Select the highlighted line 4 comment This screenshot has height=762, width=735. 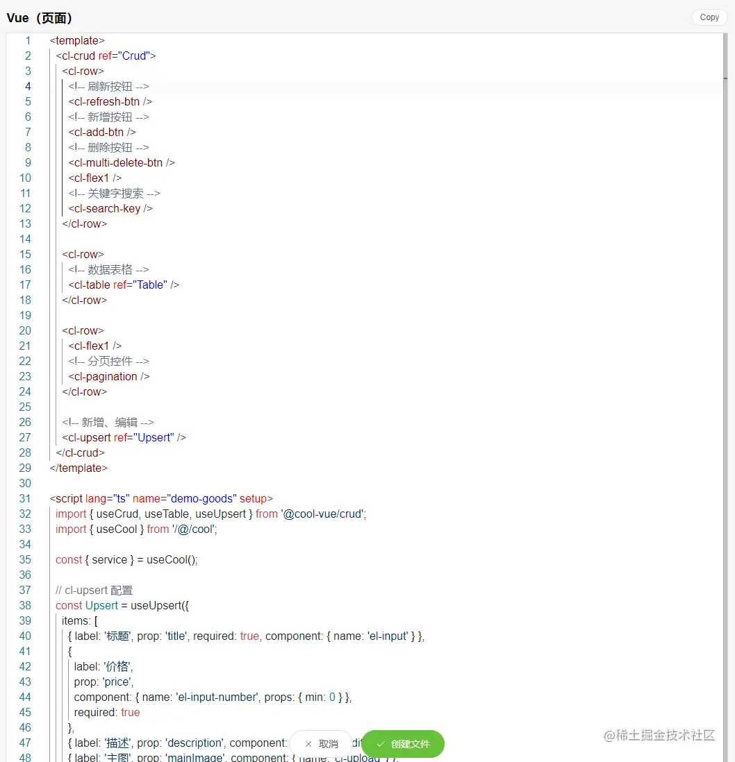(109, 86)
